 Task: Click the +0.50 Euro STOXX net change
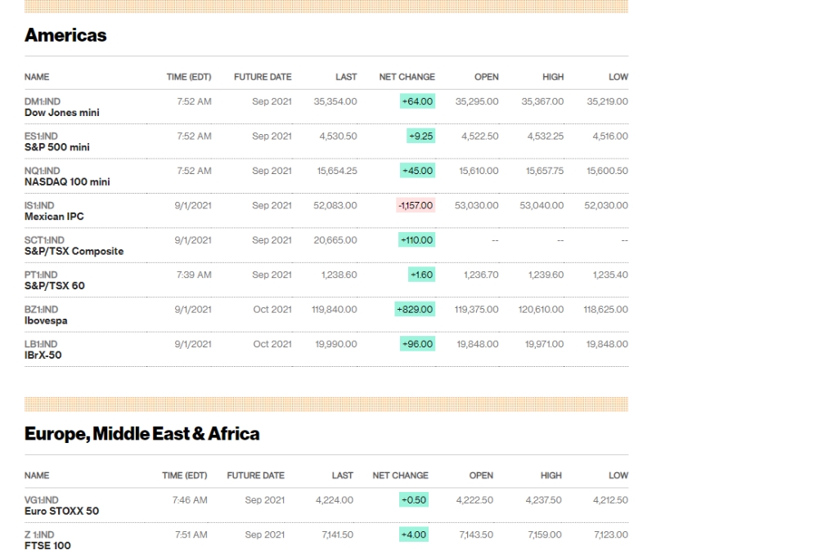point(413,500)
